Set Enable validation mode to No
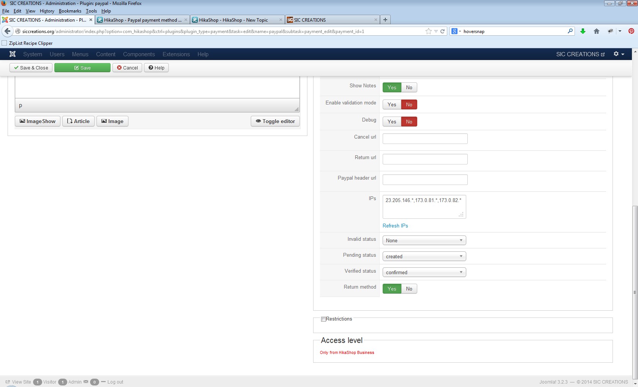 pos(409,104)
